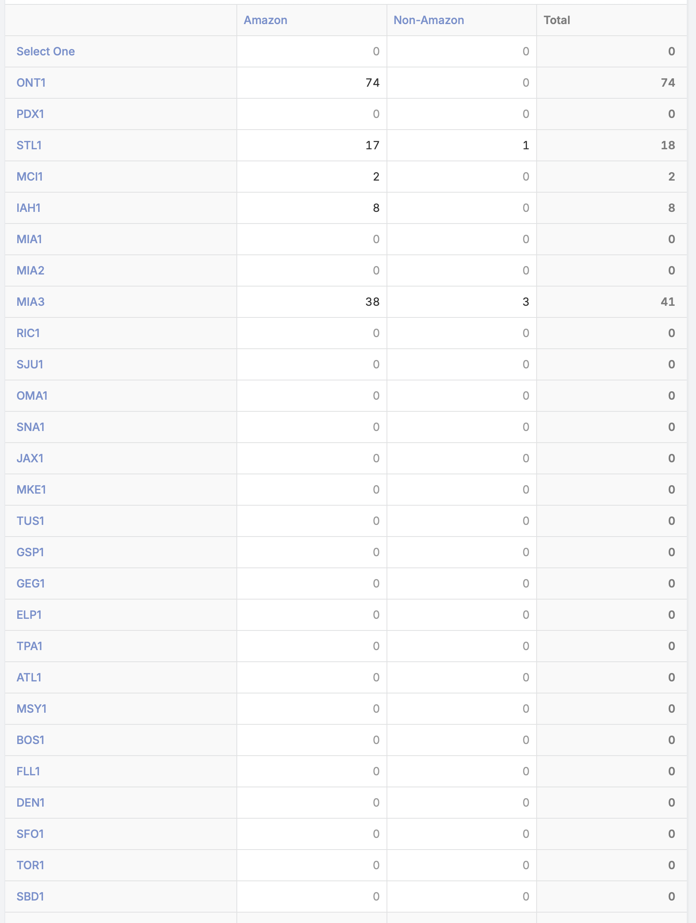The image size is (696, 923).
Task: Click the Total column header
Action: [557, 20]
